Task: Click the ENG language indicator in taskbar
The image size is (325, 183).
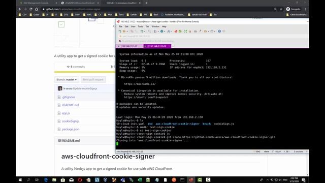Action: (285, 180)
